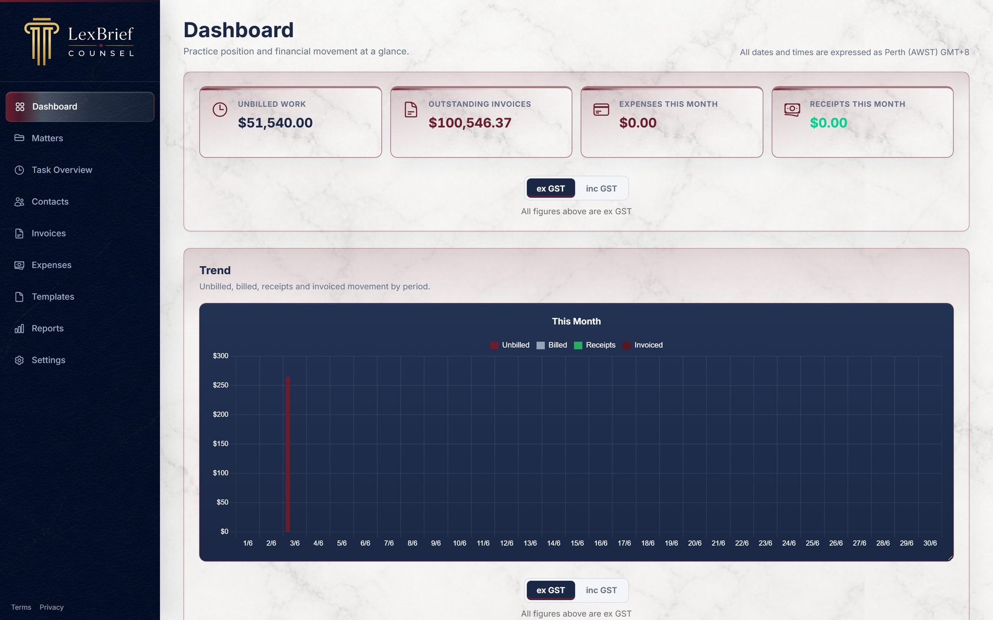Click the 15/6 date label on the chart axis
Screen dimensions: 993x620
click(x=577, y=543)
